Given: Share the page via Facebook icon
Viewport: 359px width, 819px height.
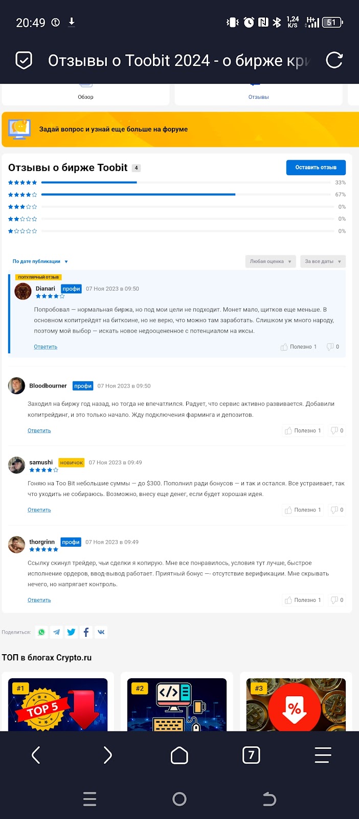Looking at the screenshot, I should [86, 632].
